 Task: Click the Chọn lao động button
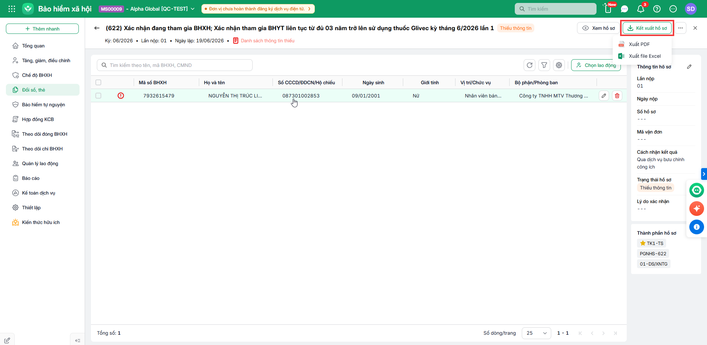(x=596, y=65)
